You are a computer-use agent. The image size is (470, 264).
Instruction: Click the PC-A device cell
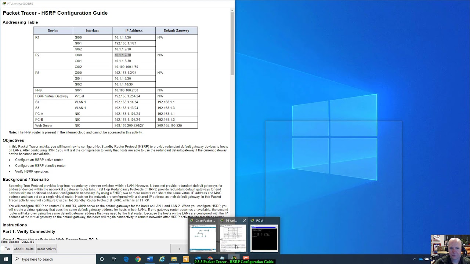click(53, 114)
